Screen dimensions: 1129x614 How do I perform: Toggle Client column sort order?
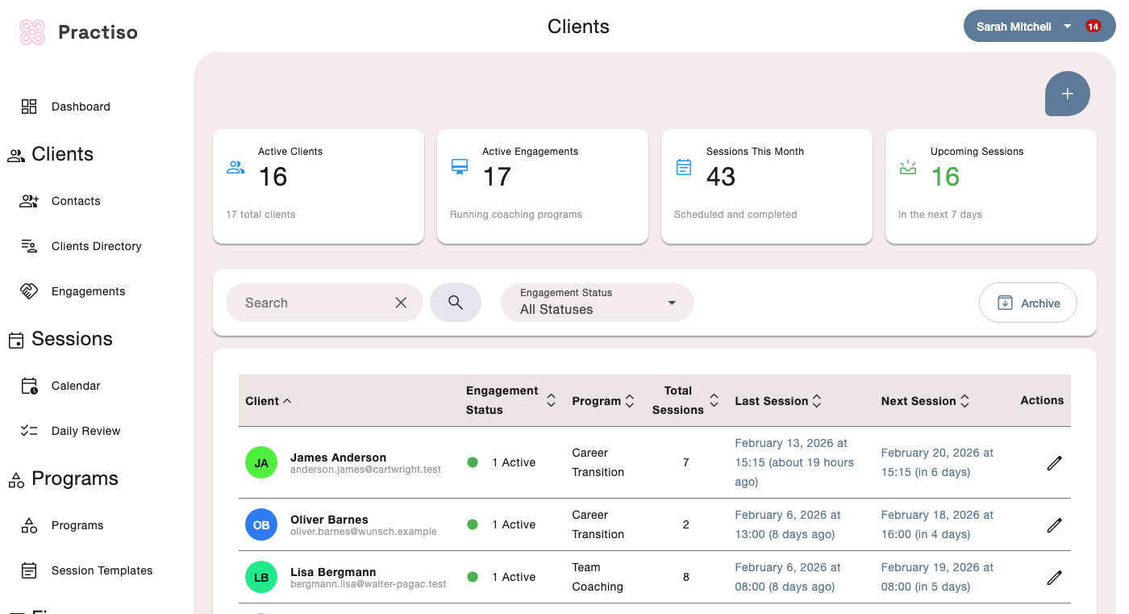[288, 400]
